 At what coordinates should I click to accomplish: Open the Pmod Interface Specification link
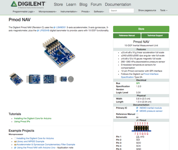pos(140,75)
